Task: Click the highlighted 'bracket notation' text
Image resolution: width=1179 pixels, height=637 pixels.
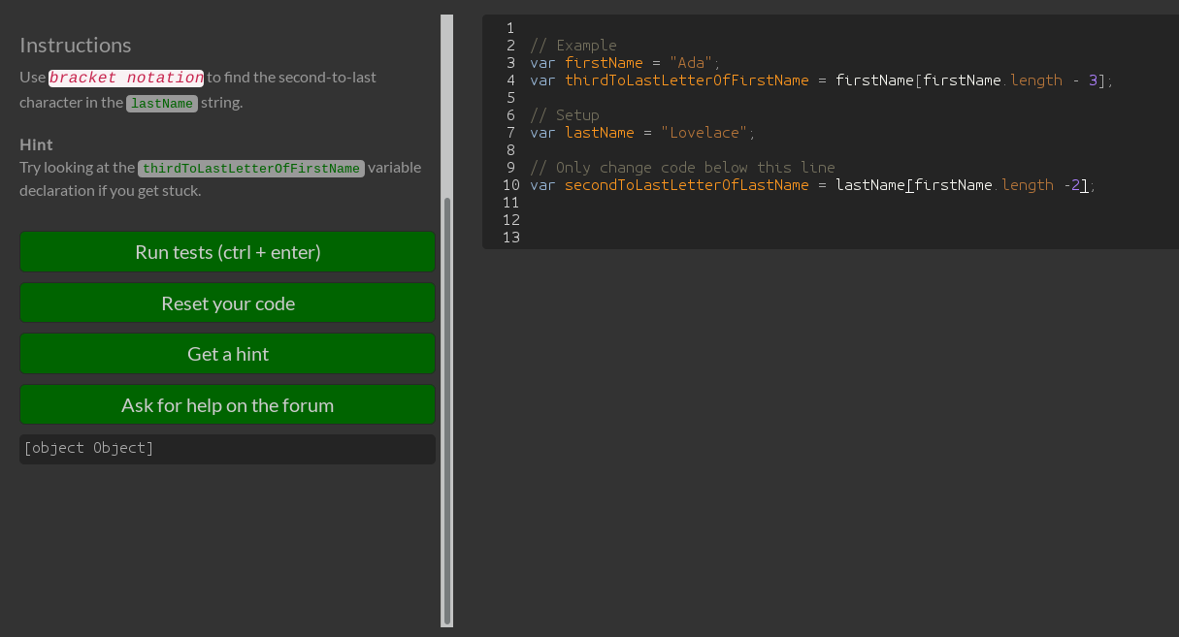Action: [x=126, y=78]
